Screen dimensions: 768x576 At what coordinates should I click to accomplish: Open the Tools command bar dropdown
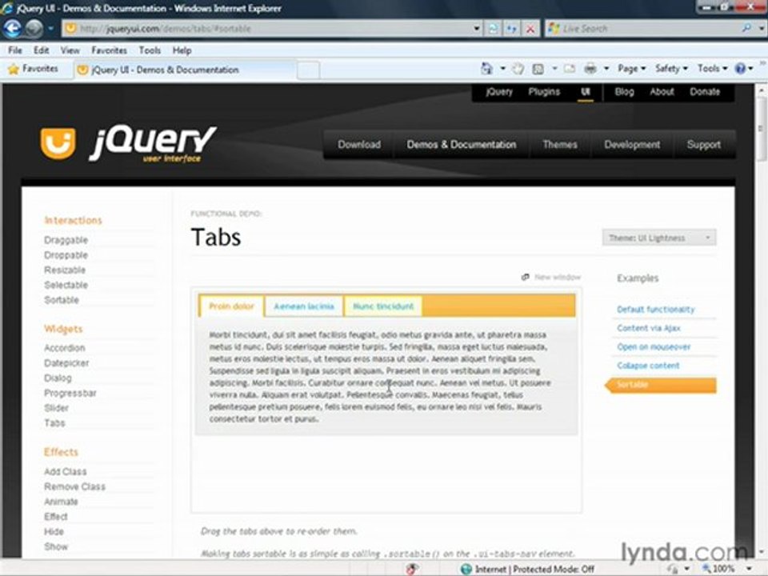[712, 69]
